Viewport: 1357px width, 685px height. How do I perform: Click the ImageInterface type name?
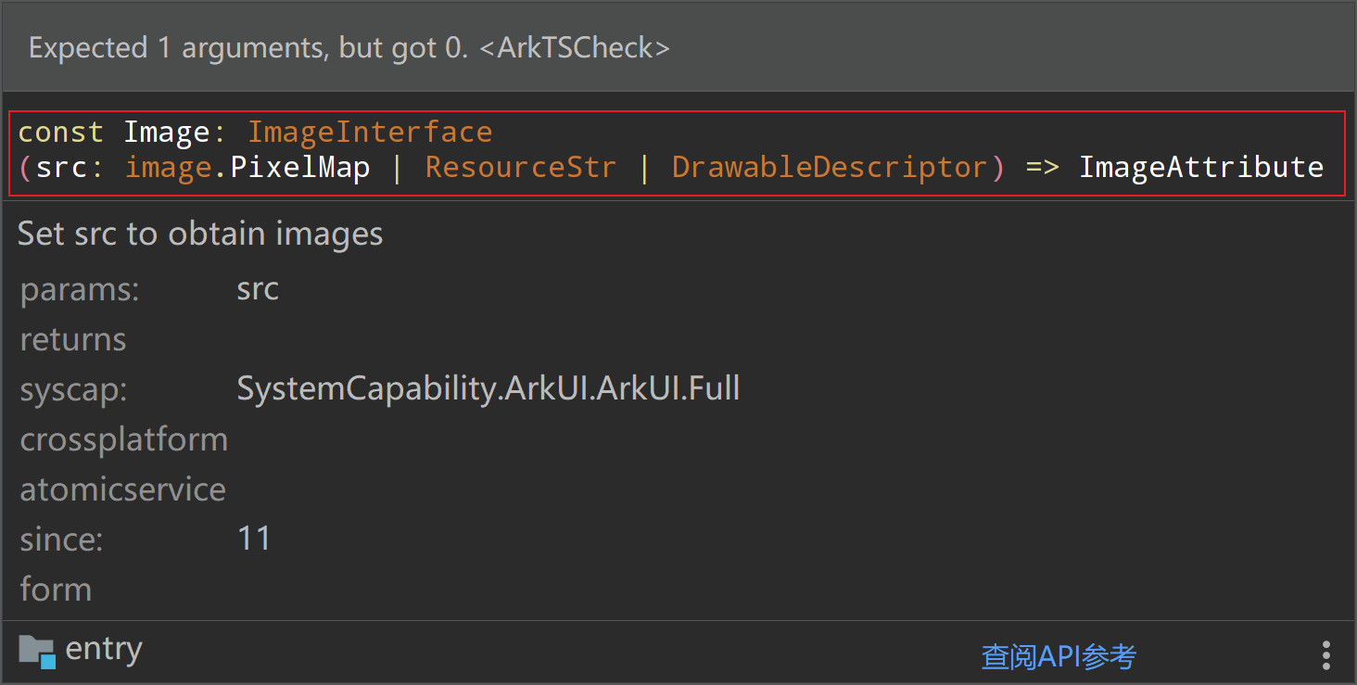coord(369,133)
